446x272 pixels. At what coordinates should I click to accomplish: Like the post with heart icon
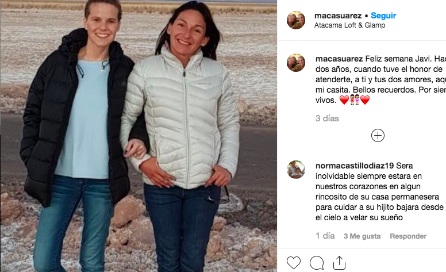pyautogui.click(x=294, y=263)
